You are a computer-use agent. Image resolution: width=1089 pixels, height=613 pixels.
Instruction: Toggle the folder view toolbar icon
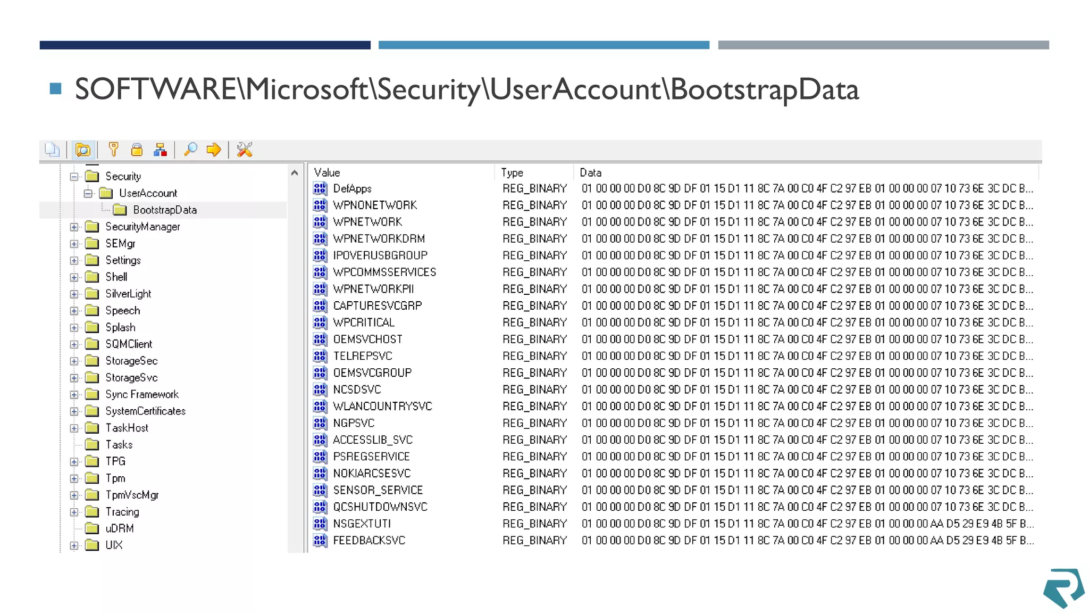pos(83,150)
